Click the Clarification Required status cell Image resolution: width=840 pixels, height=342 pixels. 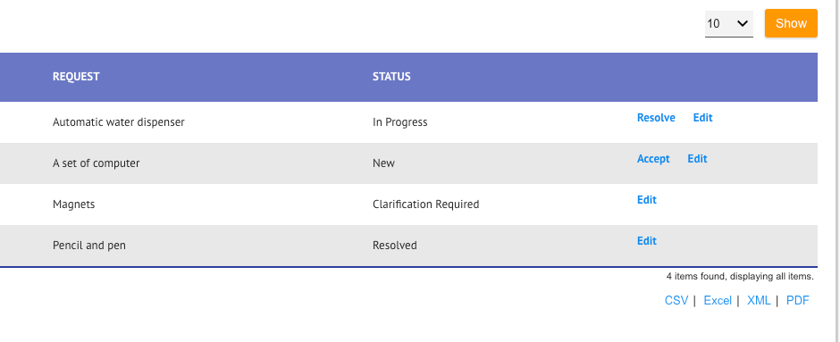pos(426,204)
